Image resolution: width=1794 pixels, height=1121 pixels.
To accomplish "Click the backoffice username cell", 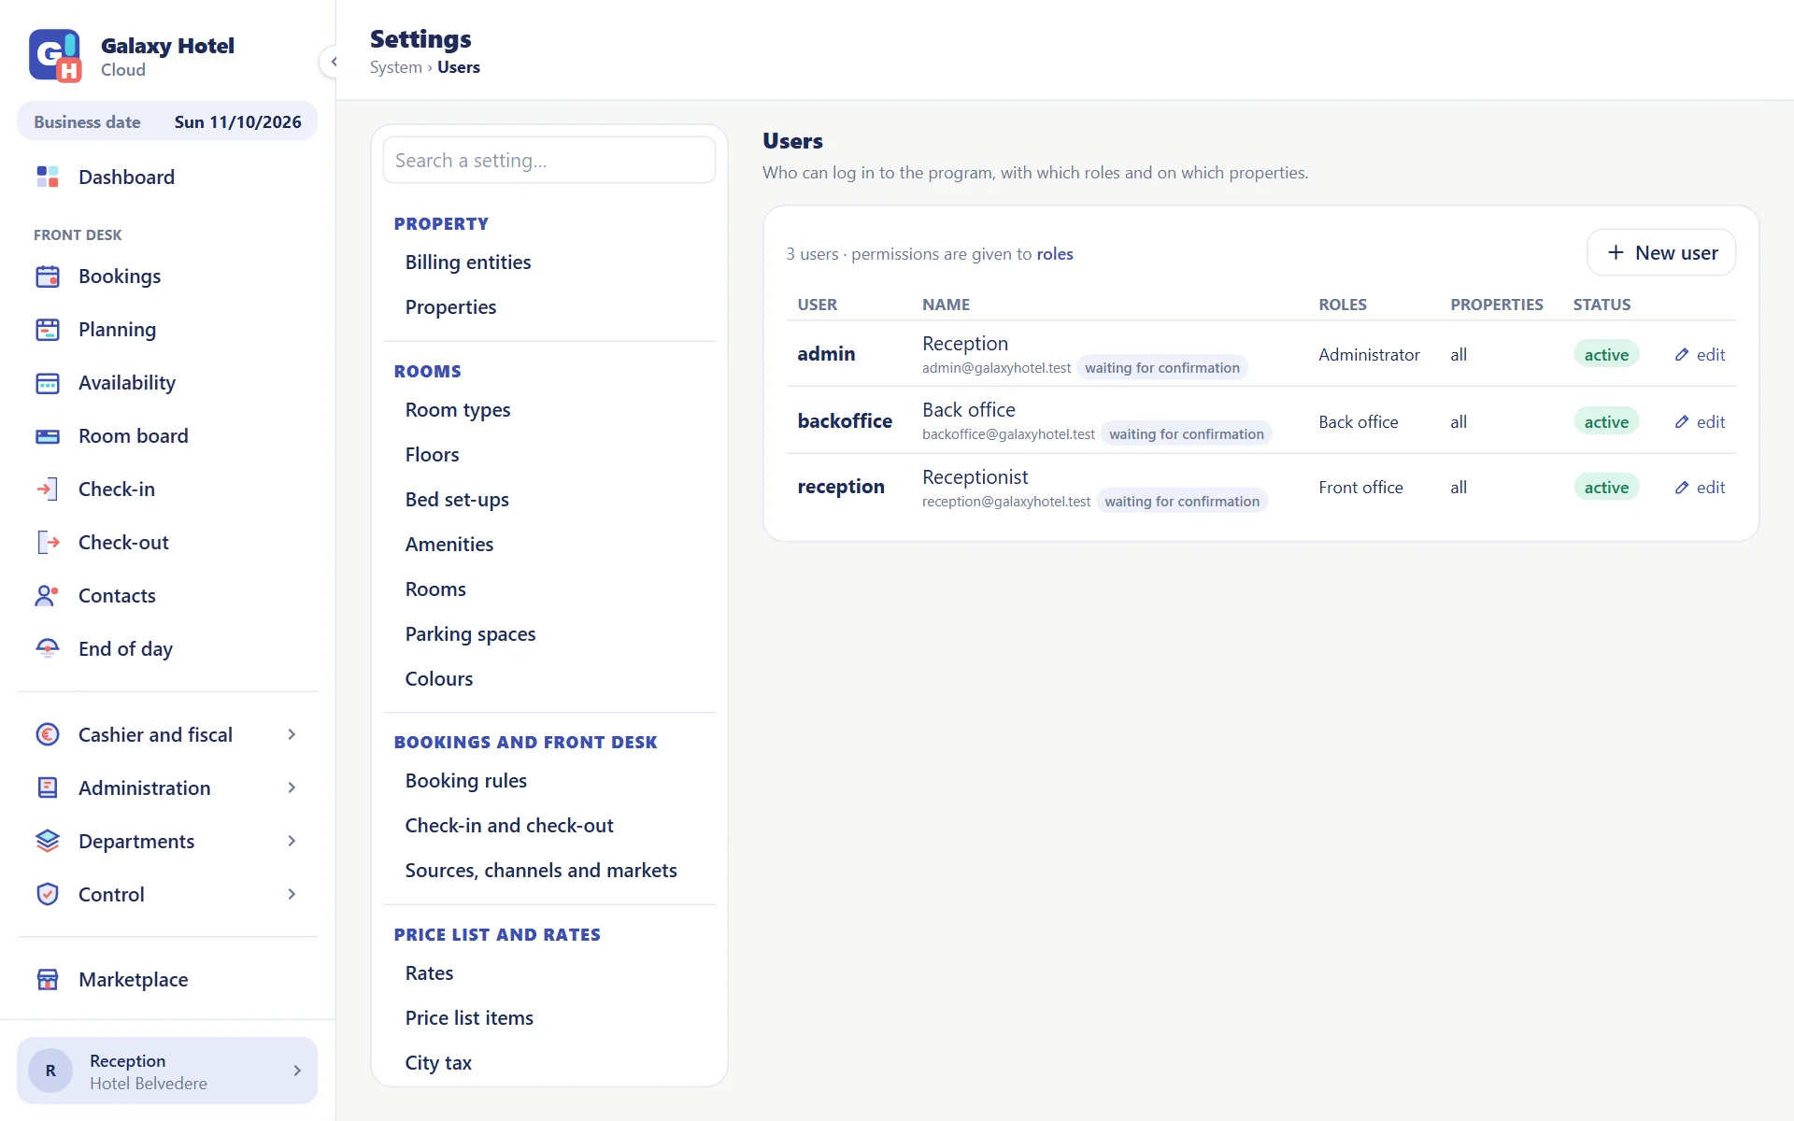I will point(845,421).
